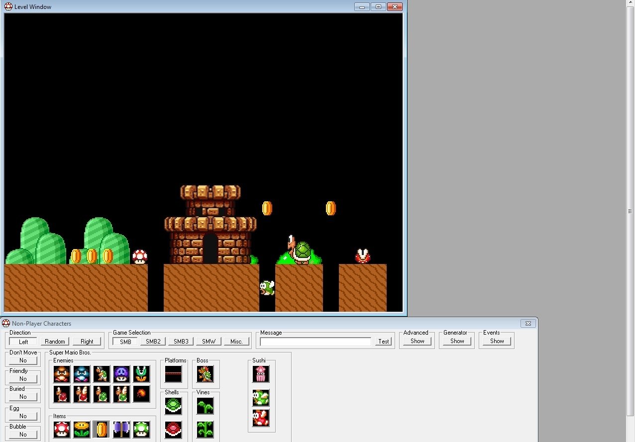Image resolution: width=635 pixels, height=442 pixels.
Task: Choose the red Cheep Cheep fish
Action: point(261,418)
